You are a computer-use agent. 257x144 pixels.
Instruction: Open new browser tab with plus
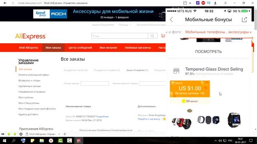pos(65,134)
